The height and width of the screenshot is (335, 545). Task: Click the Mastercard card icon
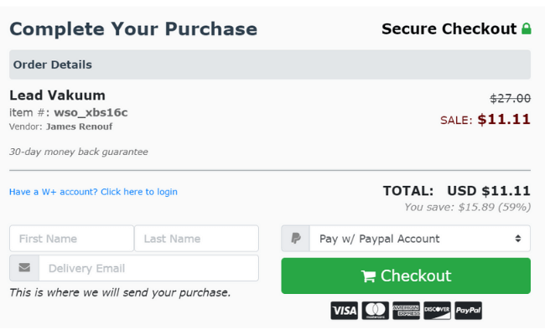pyautogui.click(x=375, y=311)
